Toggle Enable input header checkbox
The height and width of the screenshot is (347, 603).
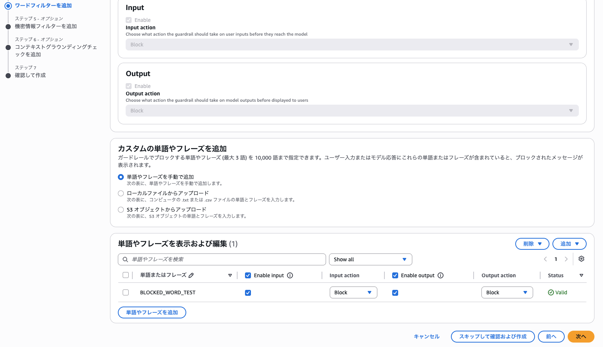[248, 275]
